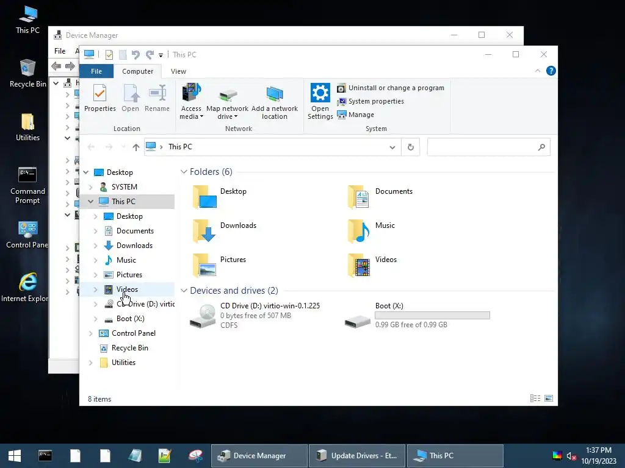Select Downloads in navigation pane
This screenshot has height=468, width=625.
[x=134, y=246]
